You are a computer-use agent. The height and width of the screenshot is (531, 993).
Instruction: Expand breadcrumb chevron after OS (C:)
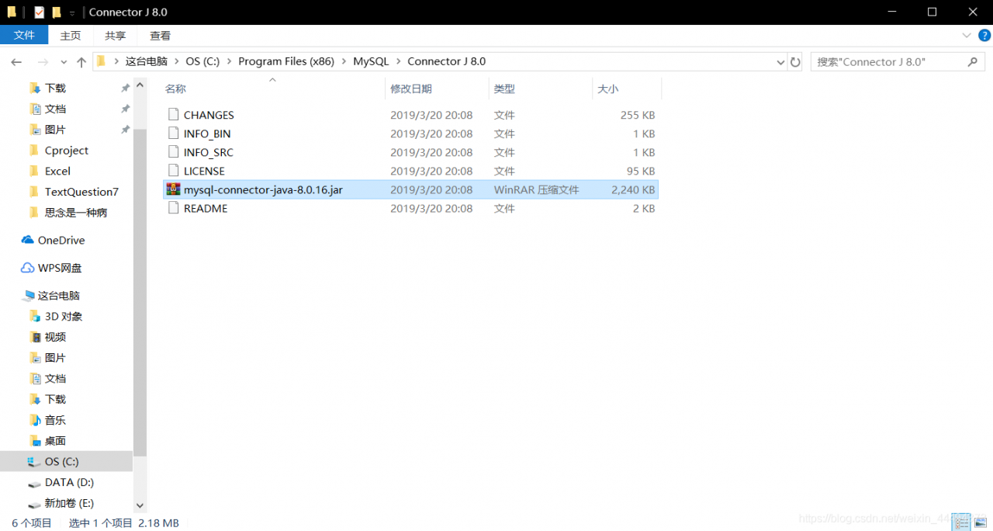point(229,61)
